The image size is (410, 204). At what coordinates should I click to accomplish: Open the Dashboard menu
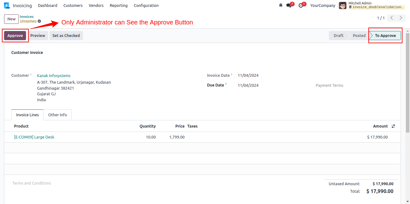[x=48, y=5]
